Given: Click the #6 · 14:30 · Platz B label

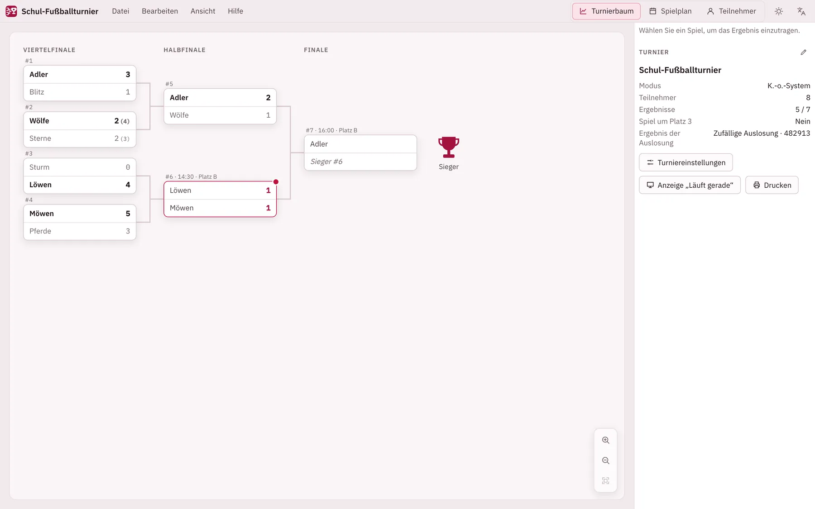Looking at the screenshot, I should pyautogui.click(x=191, y=177).
